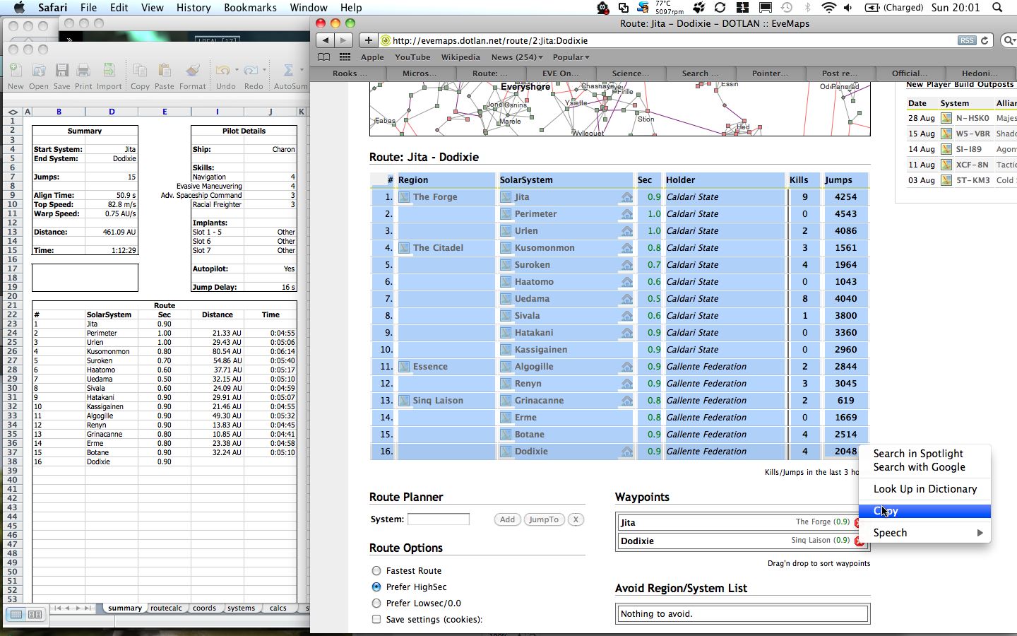Go back with Safari's Back arrow
Viewport: 1017px width, 636px height.
pos(326,40)
